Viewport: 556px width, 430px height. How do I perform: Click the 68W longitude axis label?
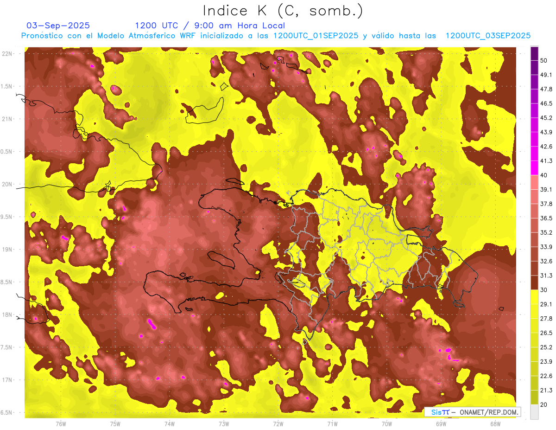point(495,424)
